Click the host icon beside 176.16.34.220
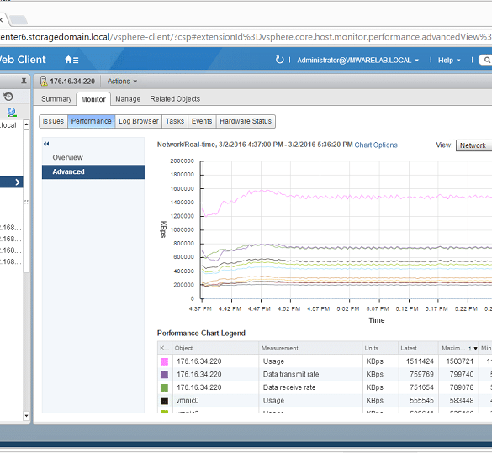The height and width of the screenshot is (453, 492). pyautogui.click(x=44, y=82)
